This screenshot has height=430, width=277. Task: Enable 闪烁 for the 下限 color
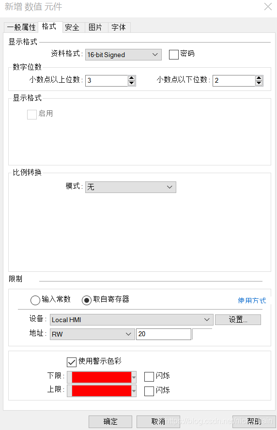(x=149, y=376)
